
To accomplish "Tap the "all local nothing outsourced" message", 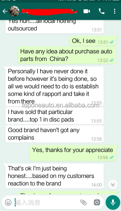I will (x=54, y=27).
